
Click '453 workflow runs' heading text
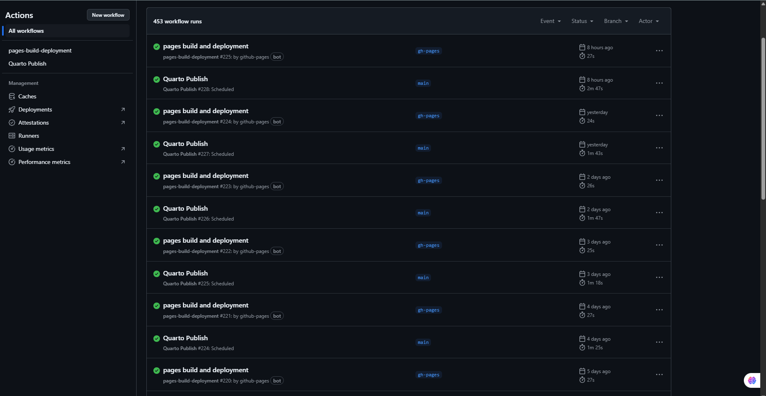tap(178, 21)
